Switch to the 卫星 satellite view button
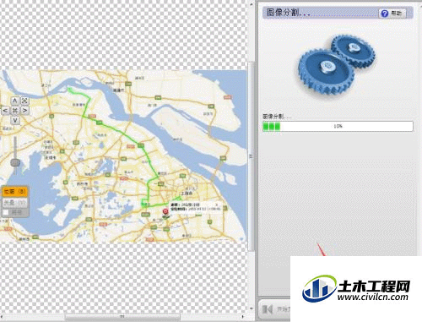The width and height of the screenshot is (422, 322). point(14,202)
